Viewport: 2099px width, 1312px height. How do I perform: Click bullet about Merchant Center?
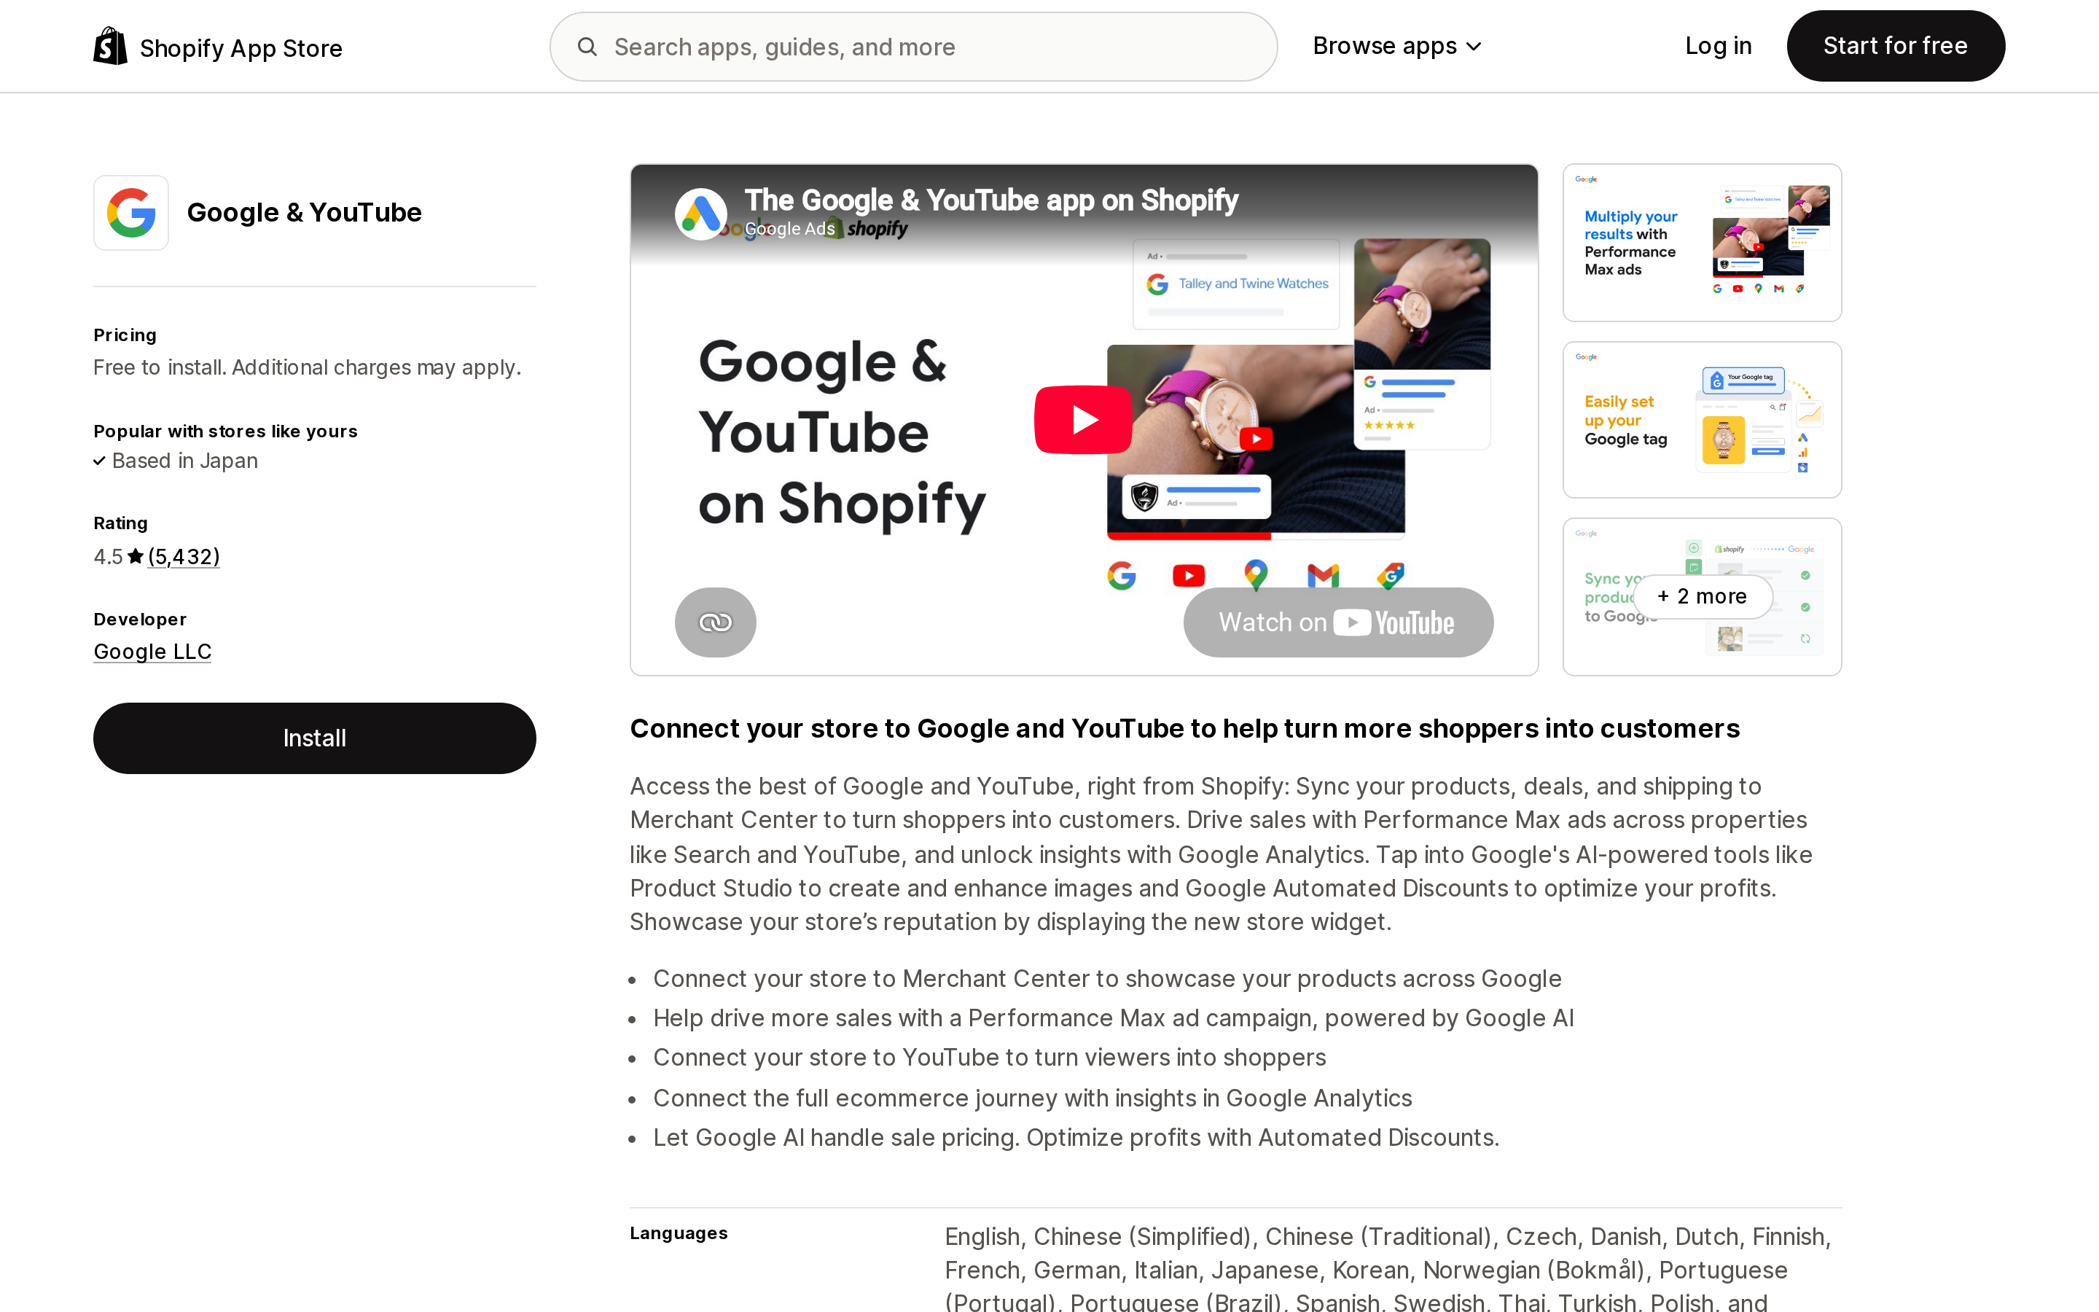(1108, 979)
